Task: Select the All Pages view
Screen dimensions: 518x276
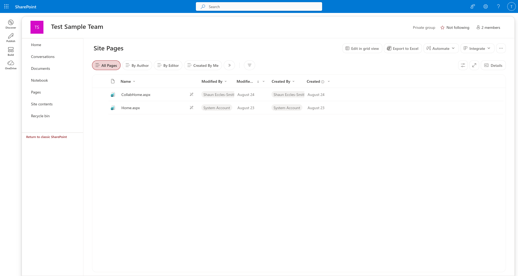Action: (x=106, y=65)
